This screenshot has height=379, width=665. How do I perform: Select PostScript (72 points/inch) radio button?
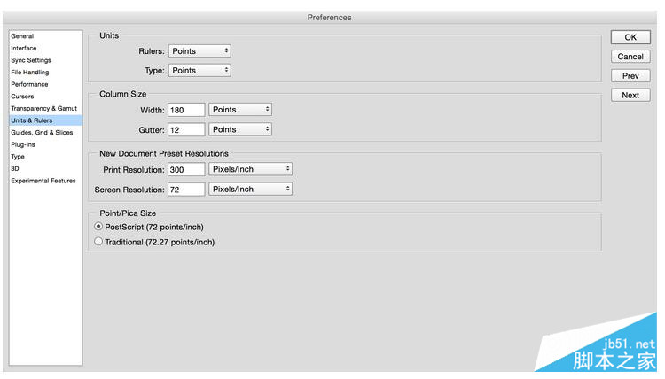point(98,226)
